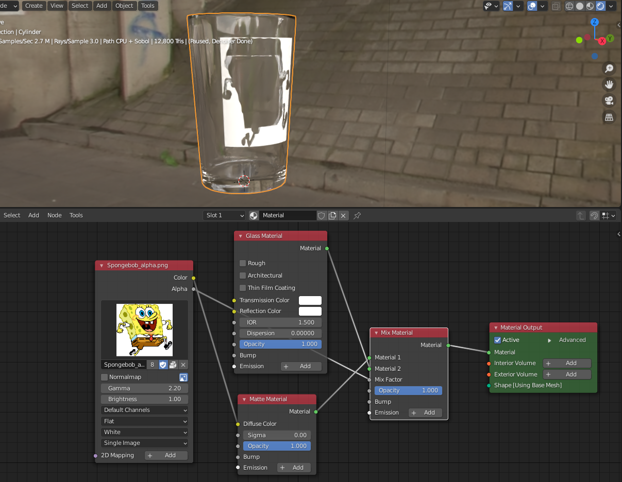The height and width of the screenshot is (482, 622).
Task: Toggle the camera view icon
Action: tap(609, 100)
